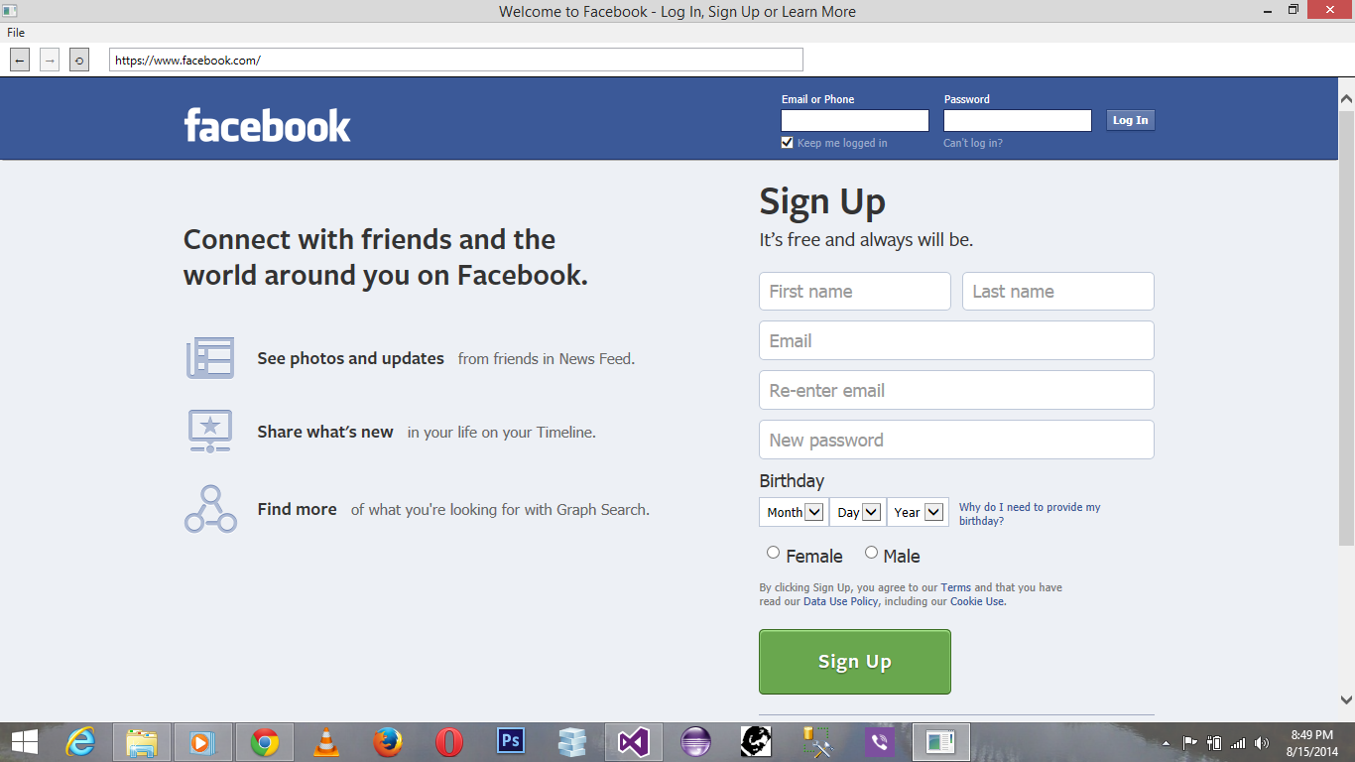Click the browser reload button

pyautogui.click(x=79, y=61)
